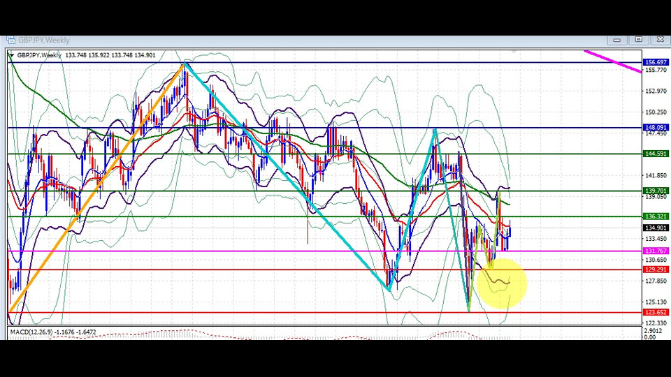The height and width of the screenshot is (377, 671).
Task: Click the 134.901 current price label
Action: pos(656,228)
